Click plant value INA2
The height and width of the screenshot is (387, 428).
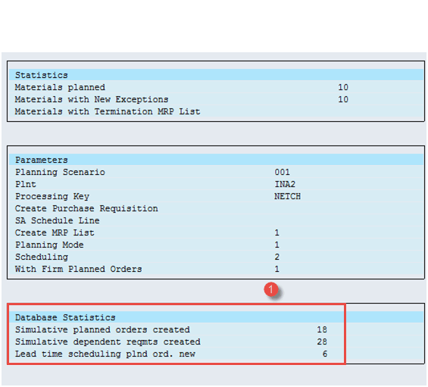pyautogui.click(x=285, y=184)
